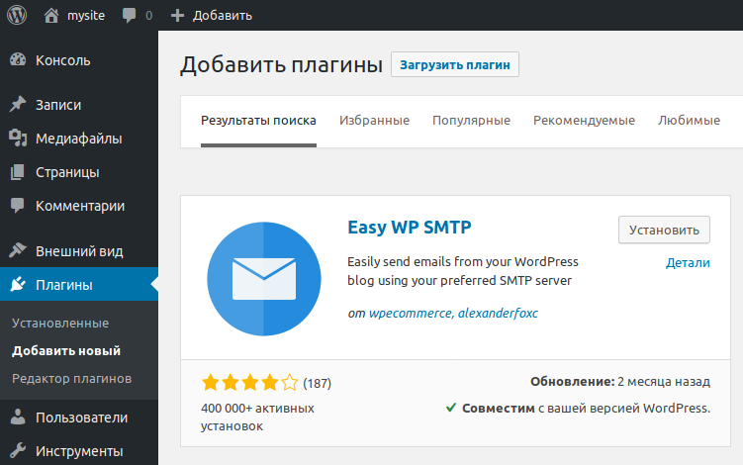Click the Инструменты wrench icon
The height and width of the screenshot is (465, 743).
18,451
